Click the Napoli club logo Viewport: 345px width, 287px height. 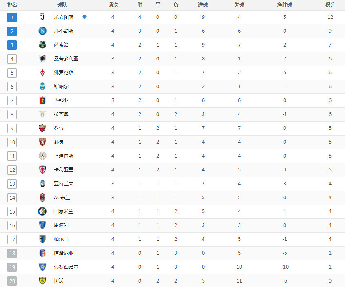pos(42,31)
